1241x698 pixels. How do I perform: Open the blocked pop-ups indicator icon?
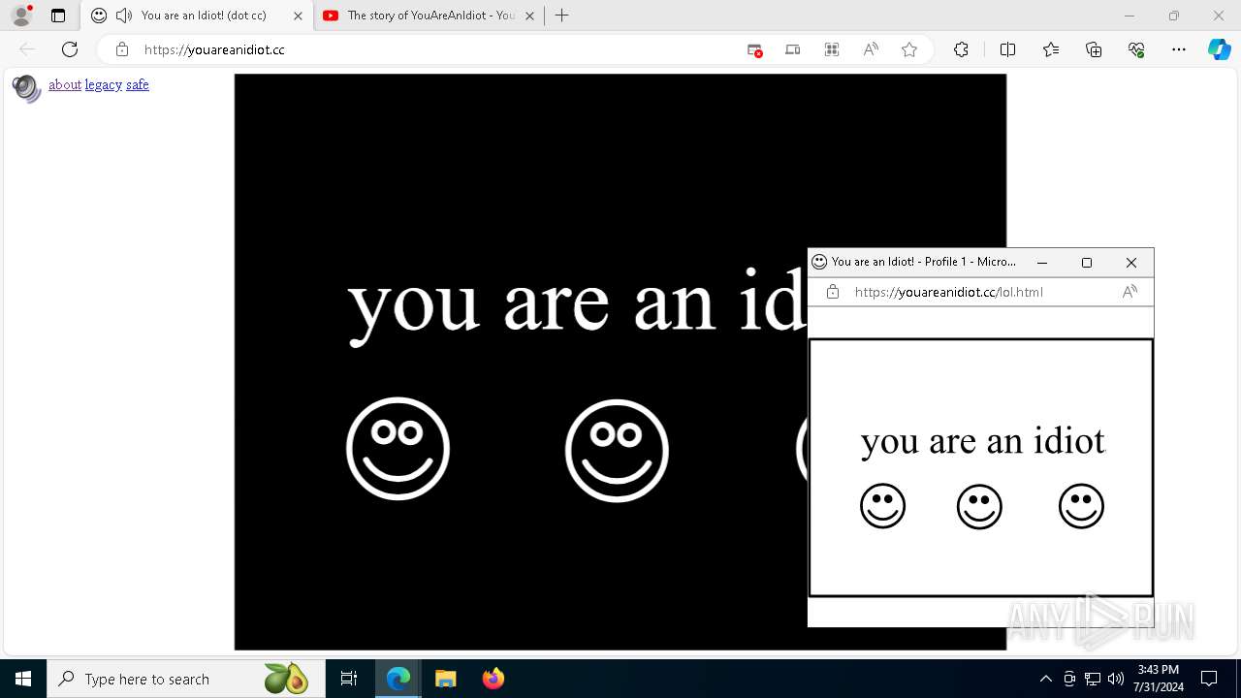(x=754, y=49)
